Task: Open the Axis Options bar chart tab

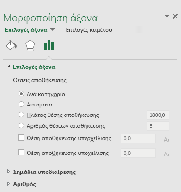Action: (49, 46)
